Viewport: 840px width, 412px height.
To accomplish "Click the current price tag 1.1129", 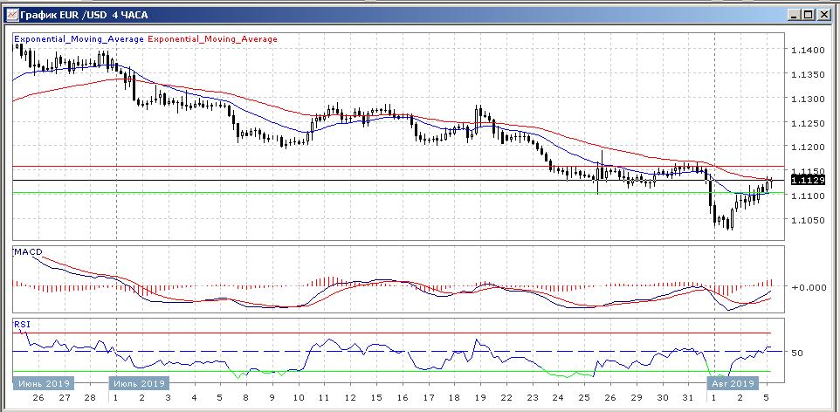I will (x=803, y=180).
